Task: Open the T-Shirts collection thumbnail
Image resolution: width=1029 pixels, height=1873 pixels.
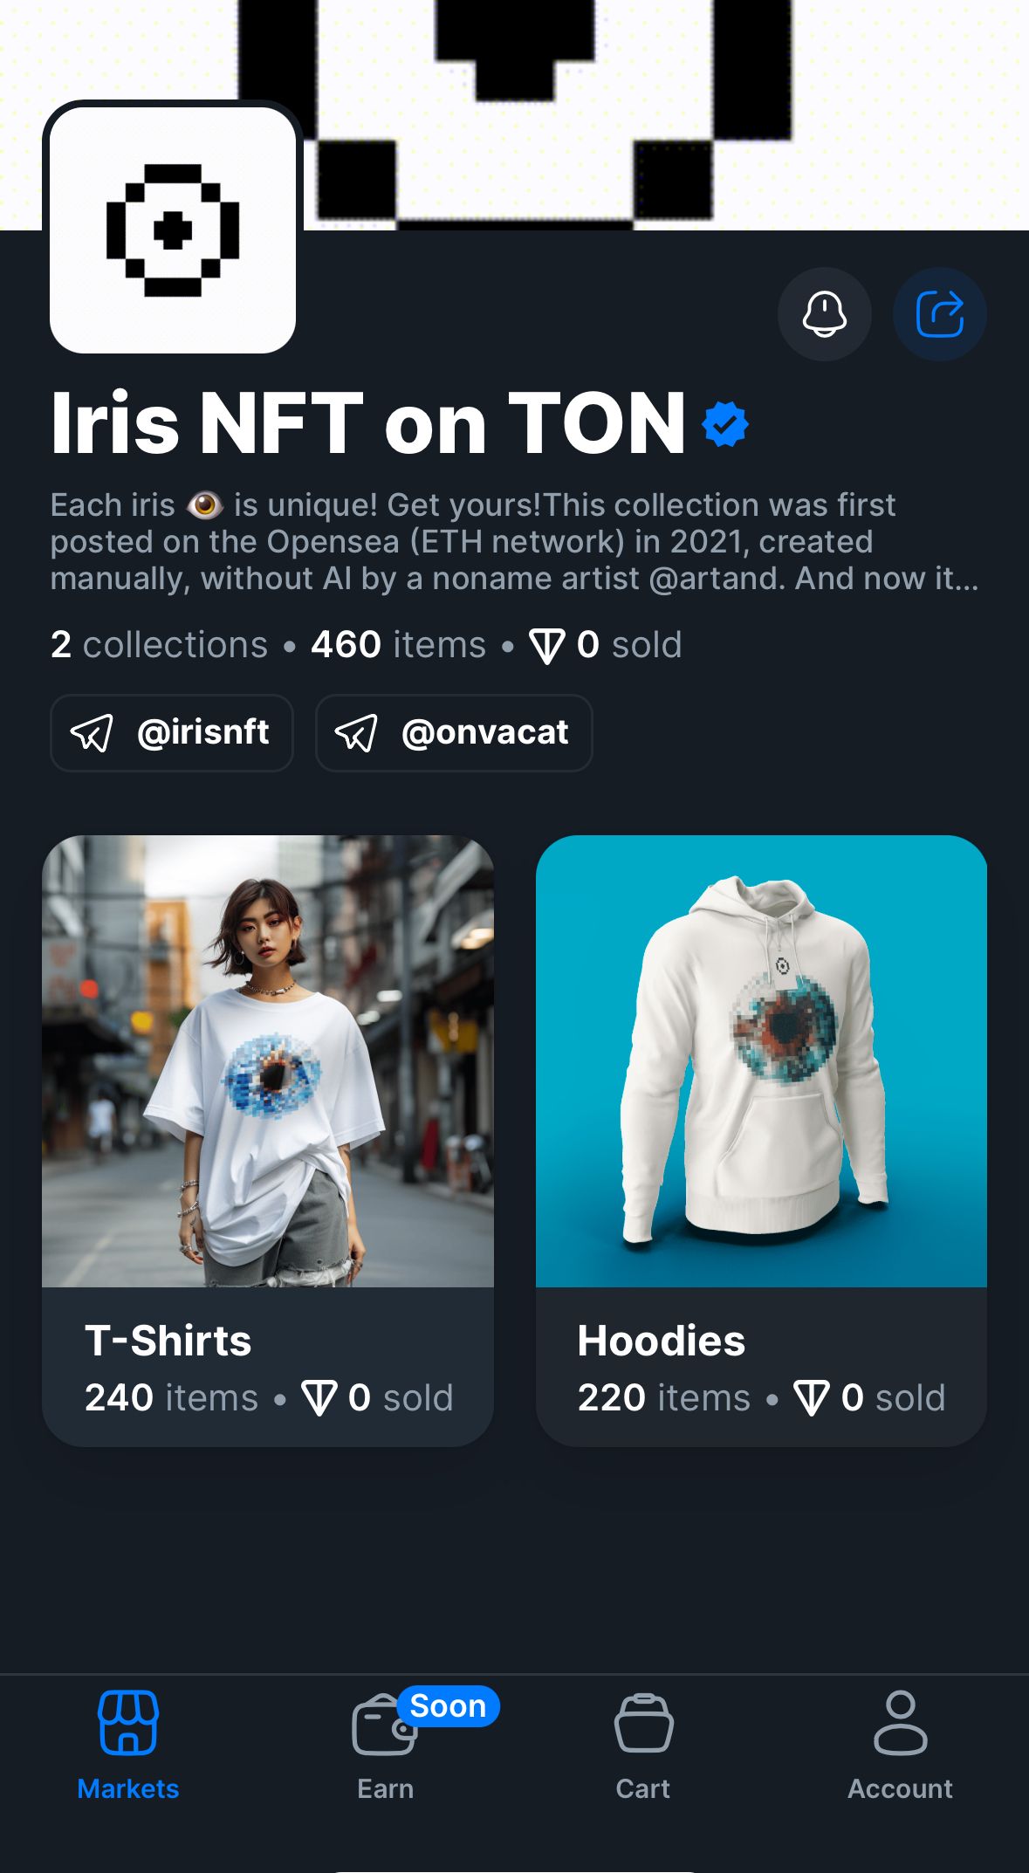Action: click(x=268, y=1060)
